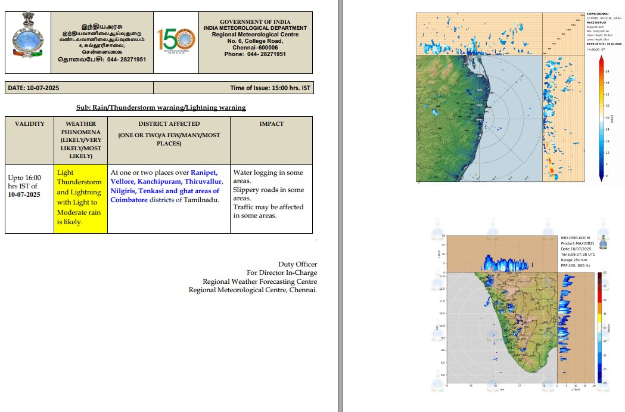The width and height of the screenshot is (625, 412).
Task: Click the 'X-DWR CHENNAI' radar title
Action: [x=598, y=14]
